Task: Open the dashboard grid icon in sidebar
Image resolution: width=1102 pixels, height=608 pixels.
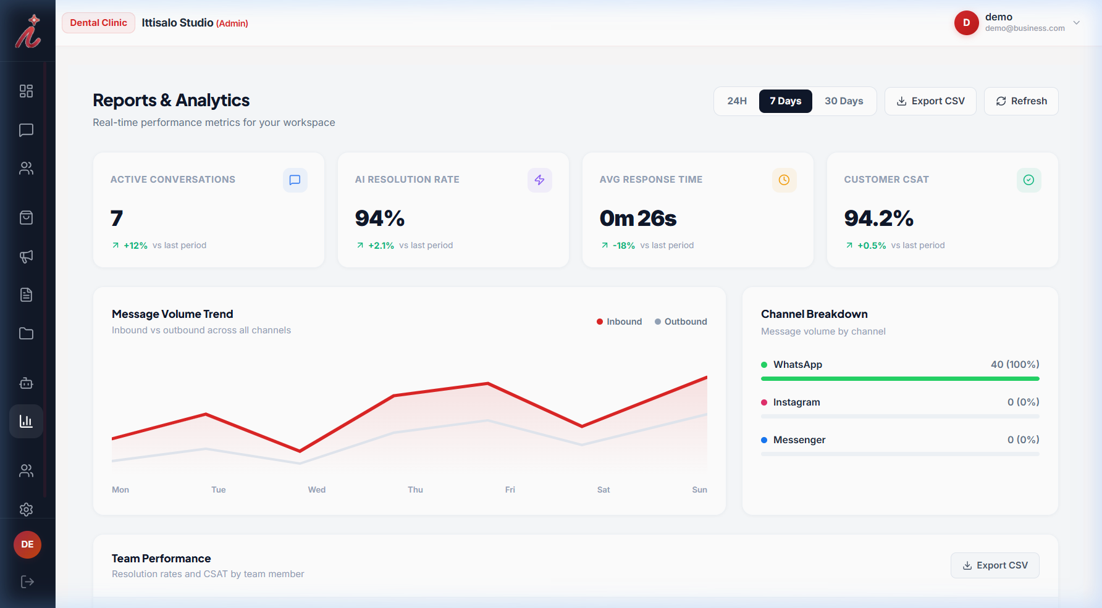Action: tap(26, 91)
